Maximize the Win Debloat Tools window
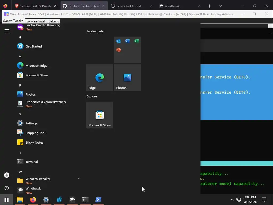The width and height of the screenshot is (273, 205). pos(254,14)
